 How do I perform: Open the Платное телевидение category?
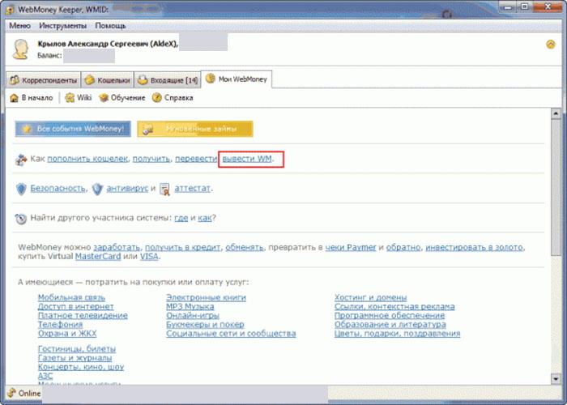[83, 315]
